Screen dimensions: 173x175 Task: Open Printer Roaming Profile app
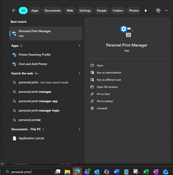46,55
